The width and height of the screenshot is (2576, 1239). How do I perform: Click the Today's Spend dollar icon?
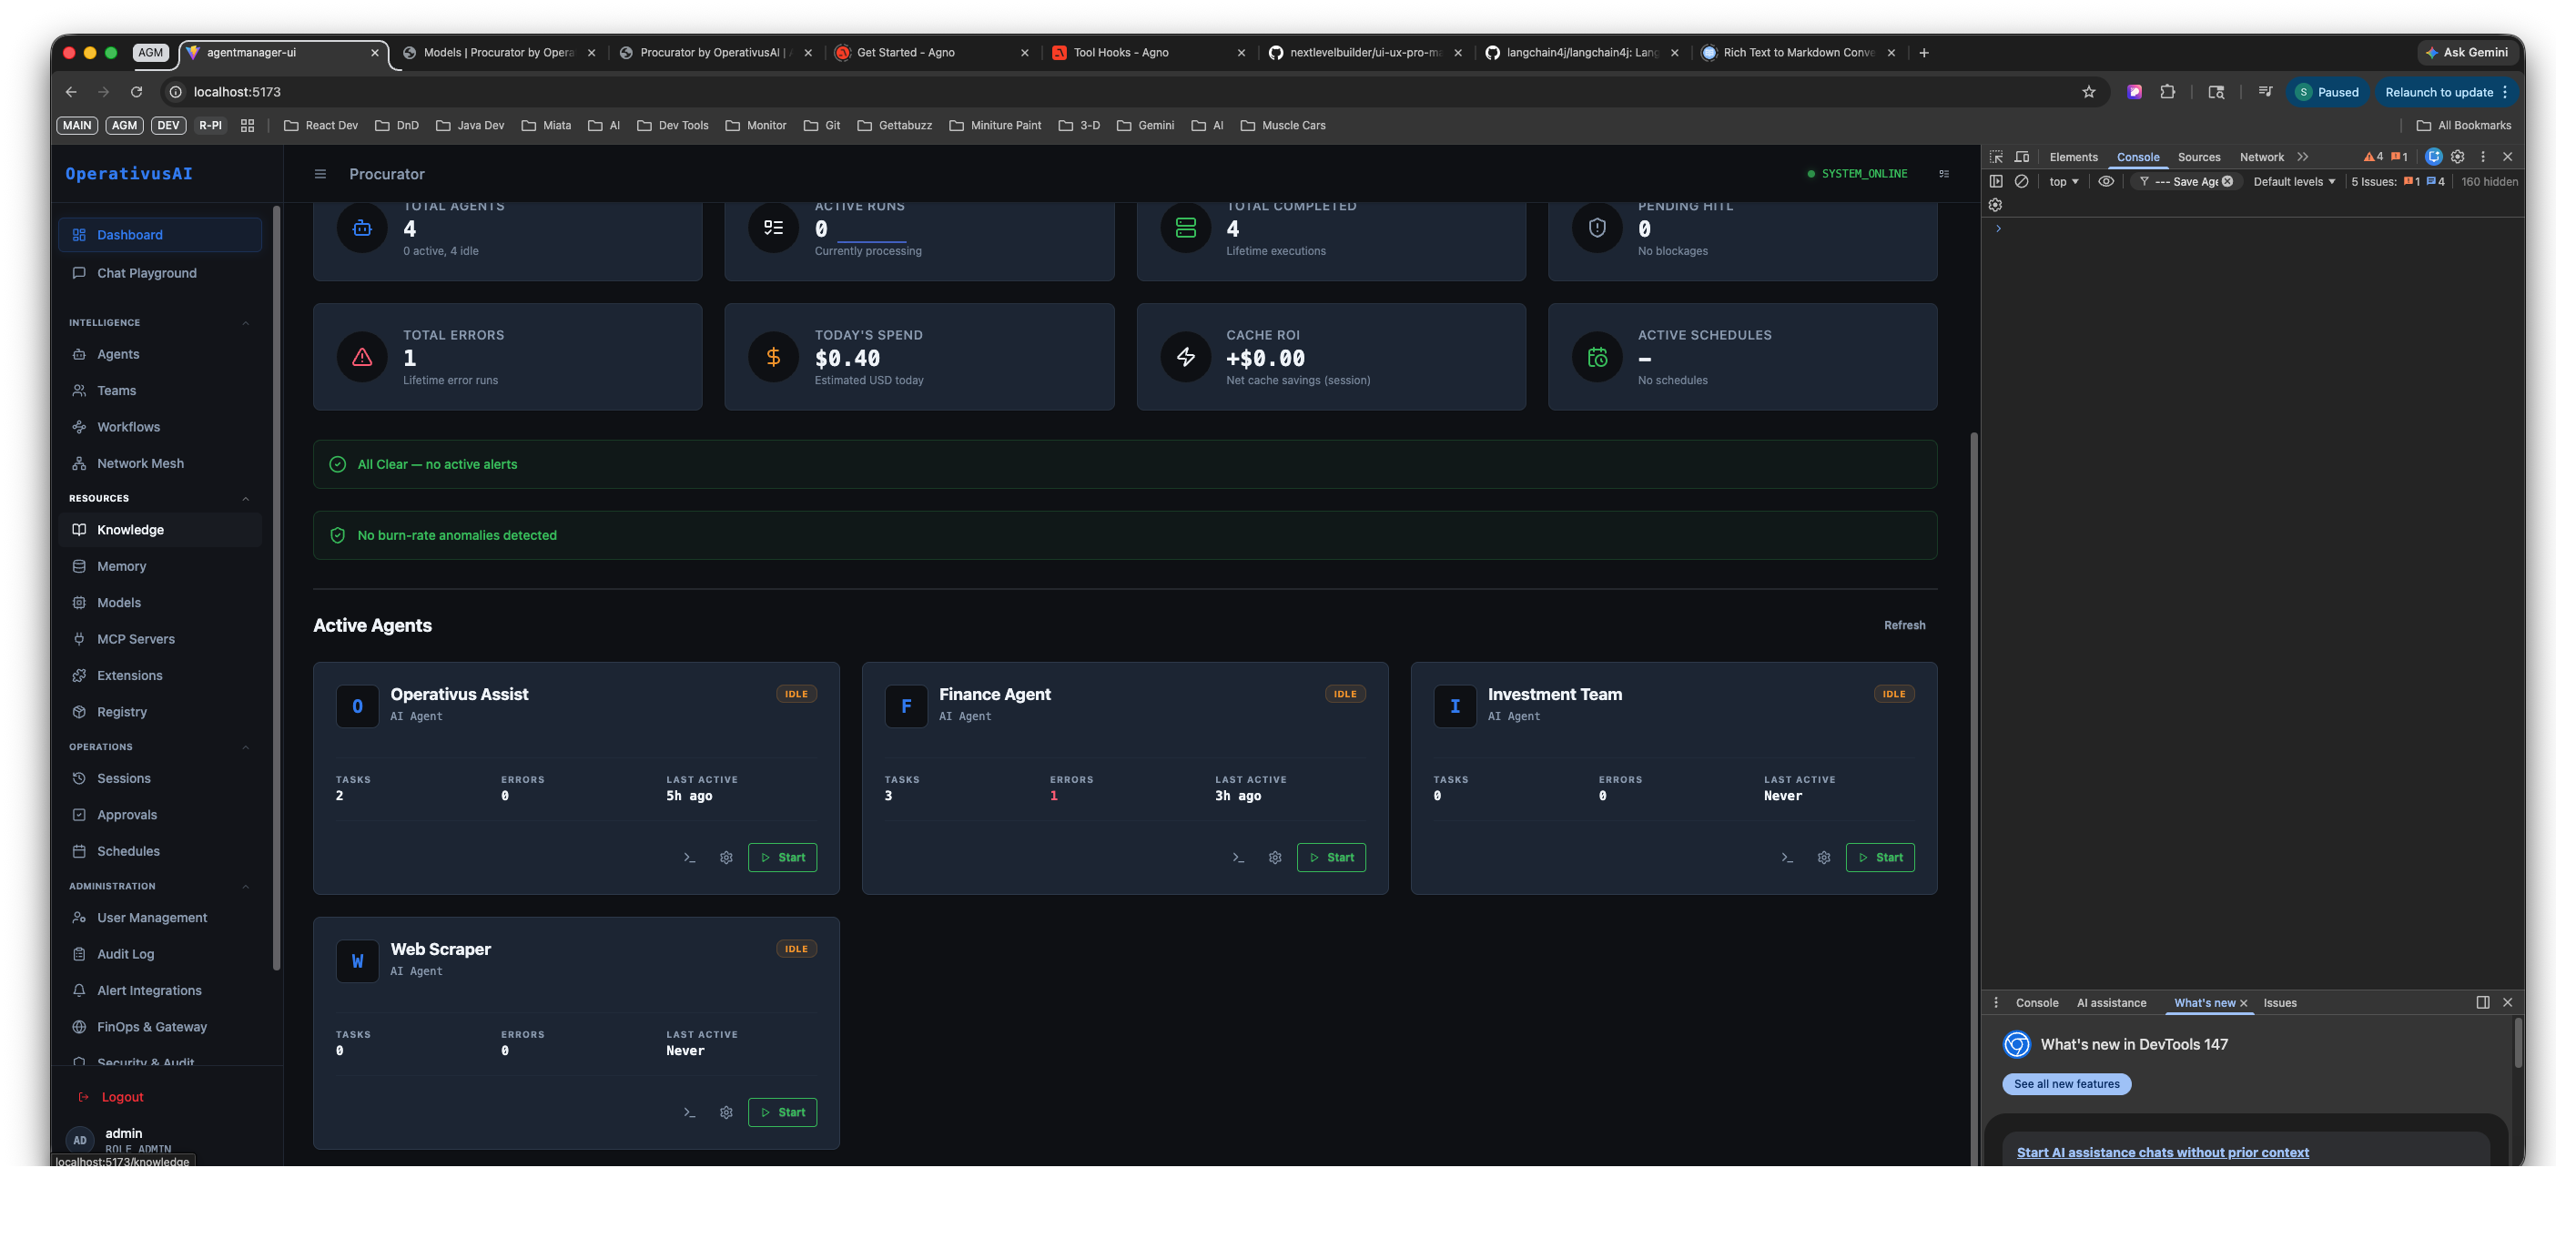[x=773, y=357]
